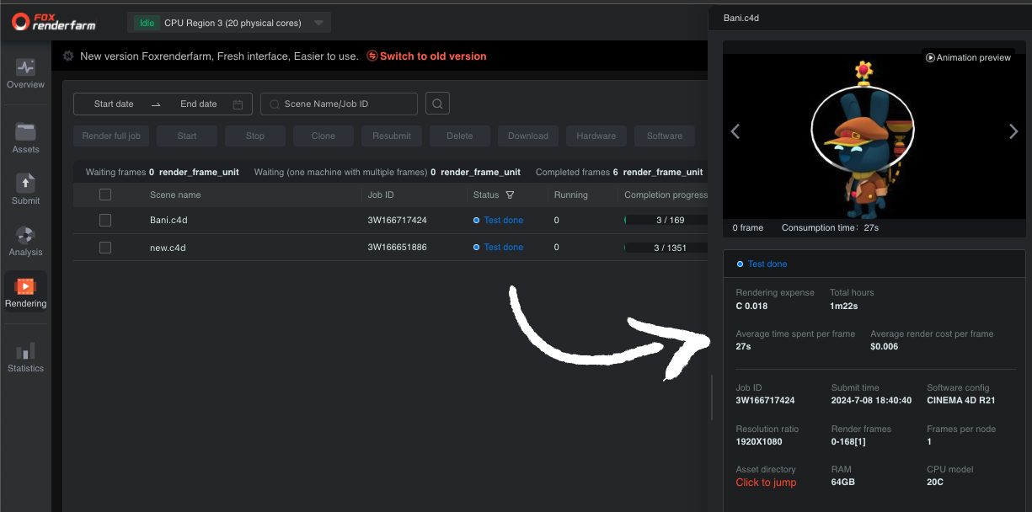Viewport: 1032px width, 512px height.
Task: Click the Status column filter icon
Action: tap(509, 195)
